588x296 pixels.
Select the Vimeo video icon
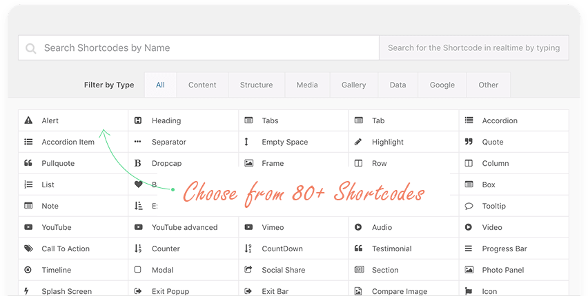[248, 227]
